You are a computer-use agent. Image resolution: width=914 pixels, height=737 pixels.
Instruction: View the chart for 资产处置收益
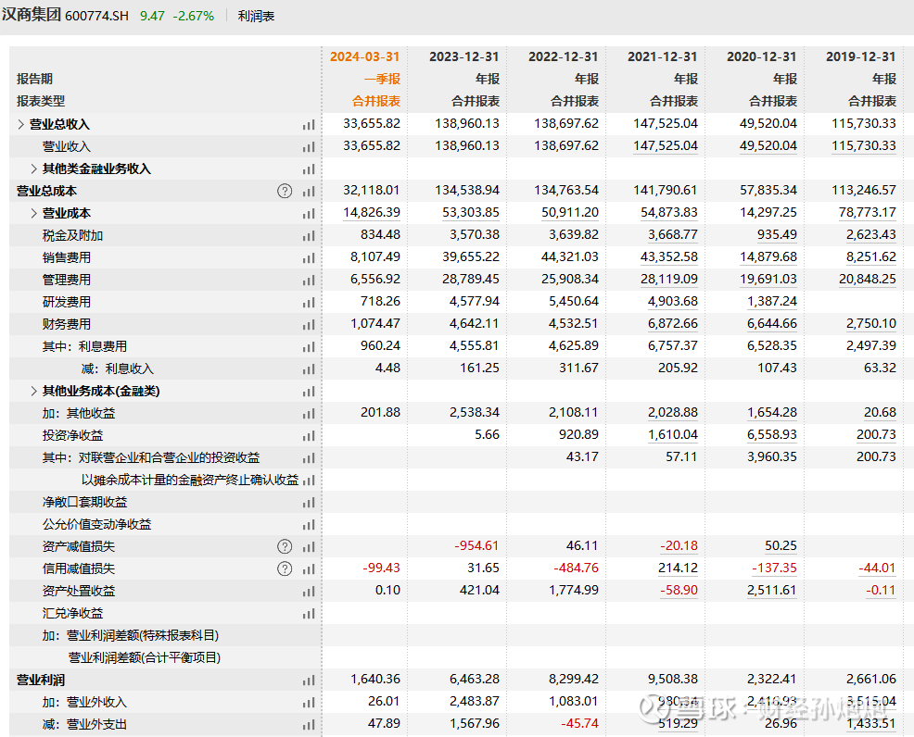pos(309,592)
